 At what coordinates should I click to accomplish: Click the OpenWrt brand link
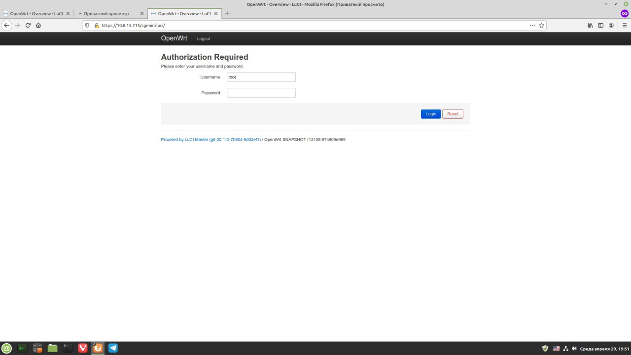(174, 38)
